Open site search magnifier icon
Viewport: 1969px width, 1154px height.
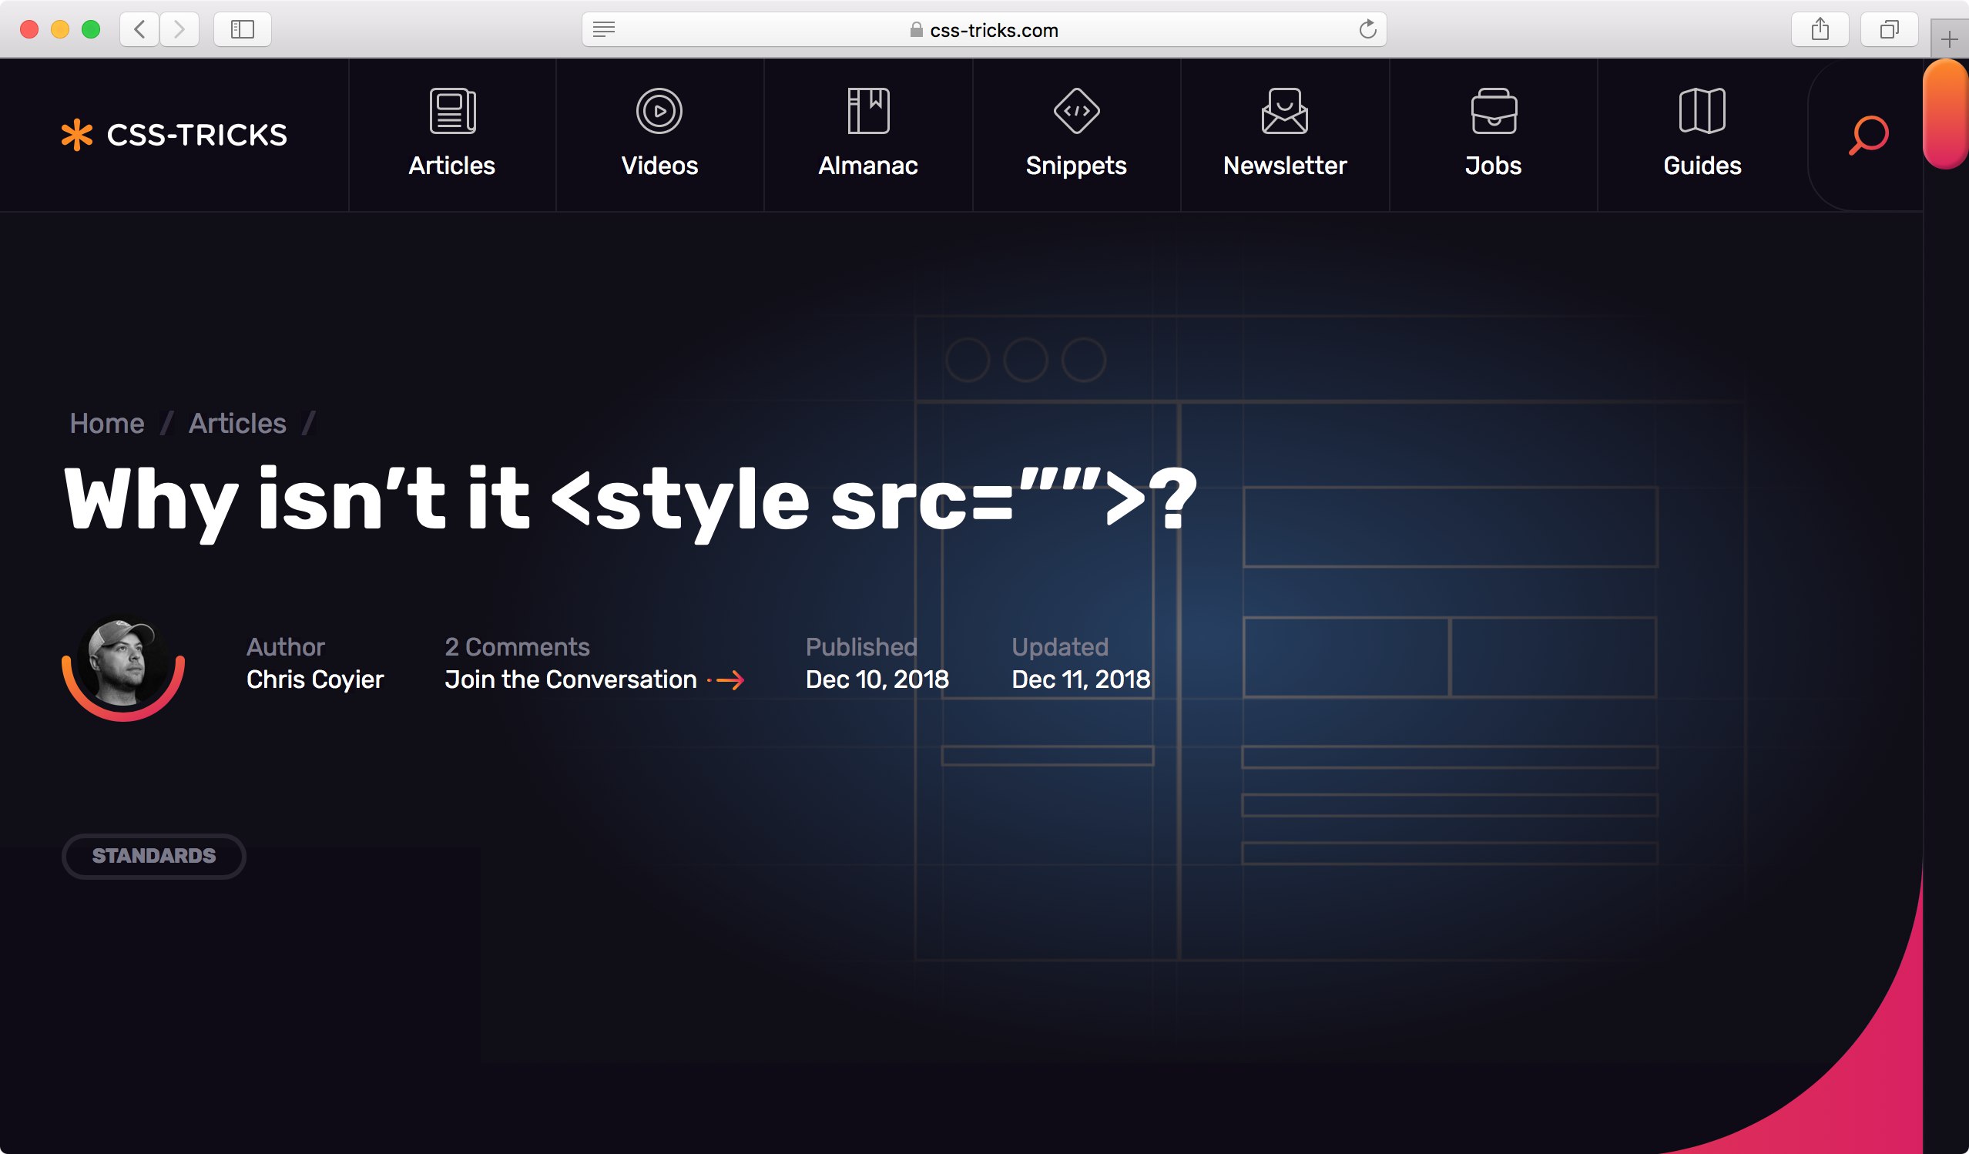coord(1868,135)
